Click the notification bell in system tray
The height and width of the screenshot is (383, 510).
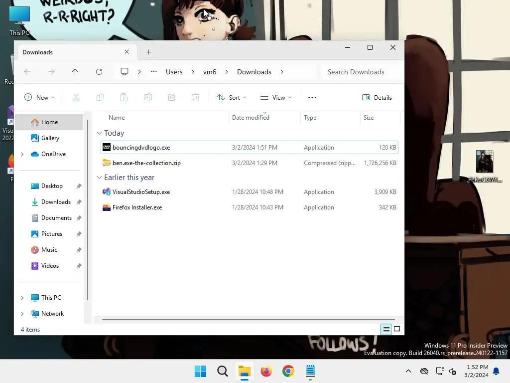click(x=497, y=371)
